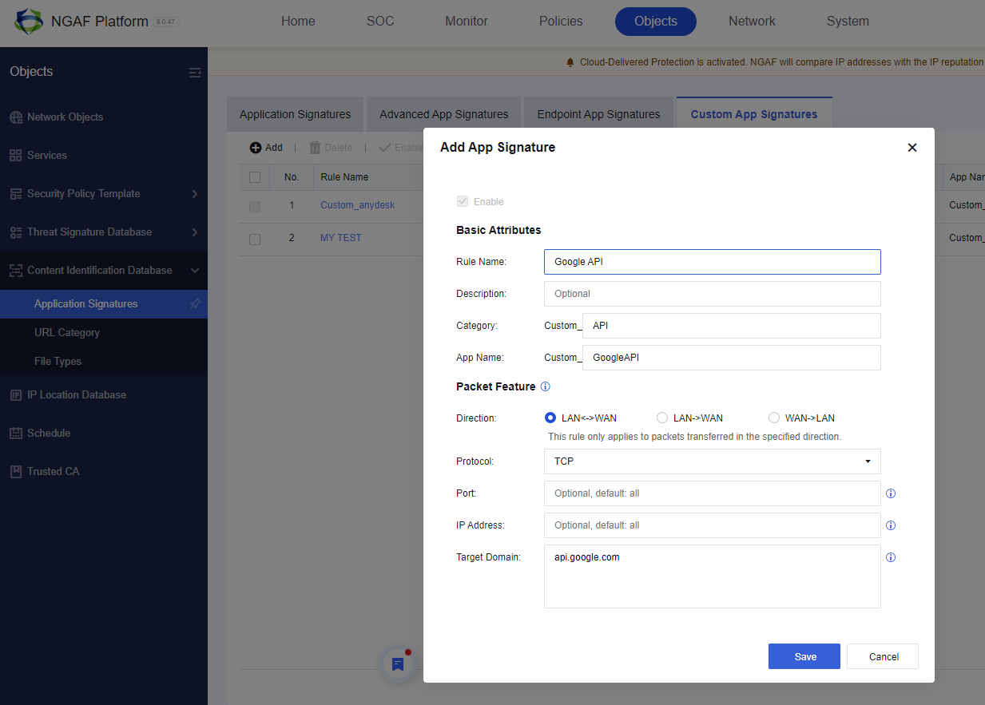Switch to Endpoint App Signatures tab
This screenshot has height=705, width=985.
(x=598, y=115)
